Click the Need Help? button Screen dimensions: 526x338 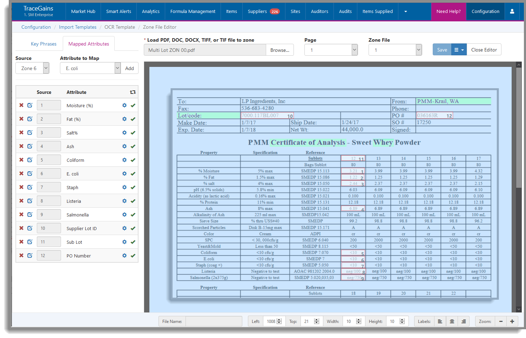(x=449, y=12)
